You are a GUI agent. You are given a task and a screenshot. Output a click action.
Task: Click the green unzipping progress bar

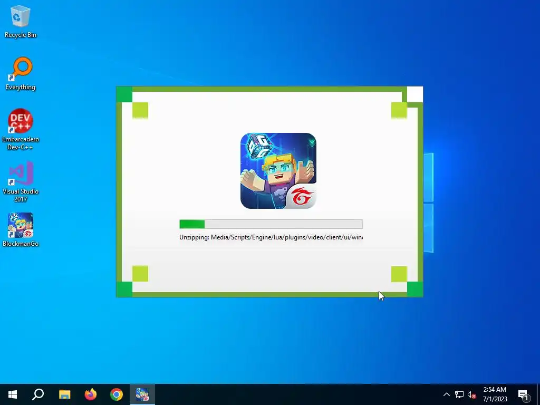[271, 224]
